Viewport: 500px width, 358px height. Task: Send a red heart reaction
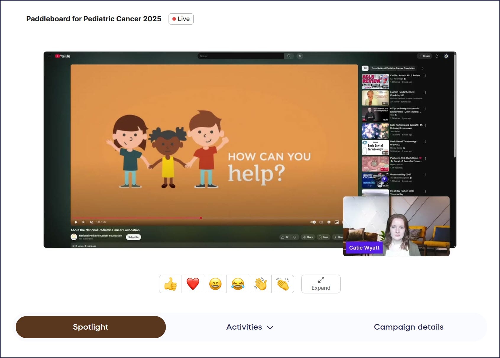193,284
